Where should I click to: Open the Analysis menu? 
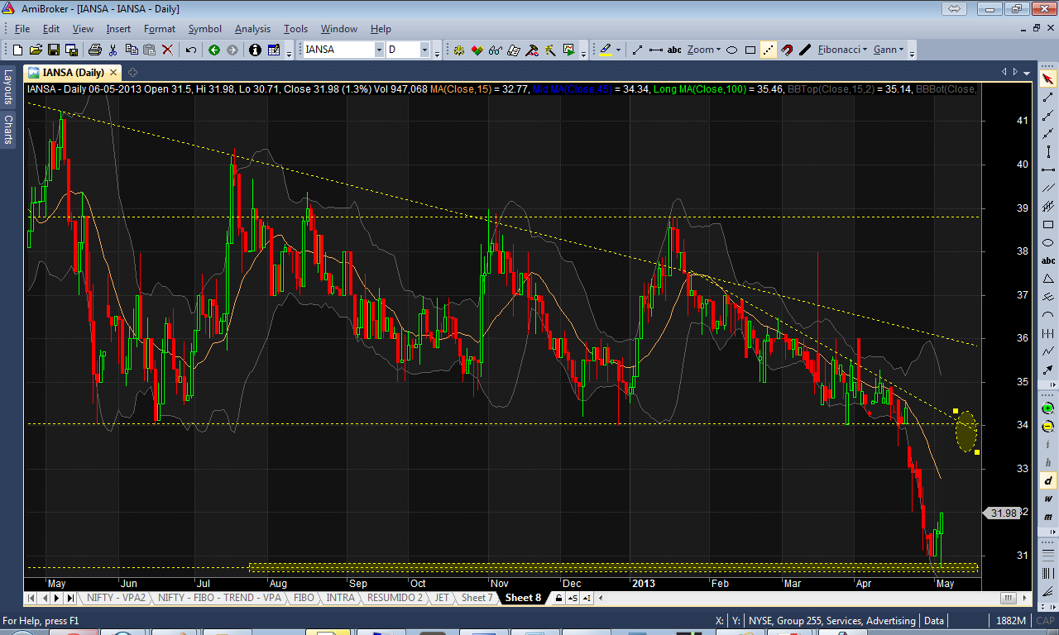[252, 29]
